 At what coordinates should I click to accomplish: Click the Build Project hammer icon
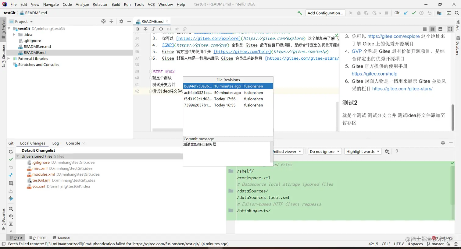[x=300, y=13]
